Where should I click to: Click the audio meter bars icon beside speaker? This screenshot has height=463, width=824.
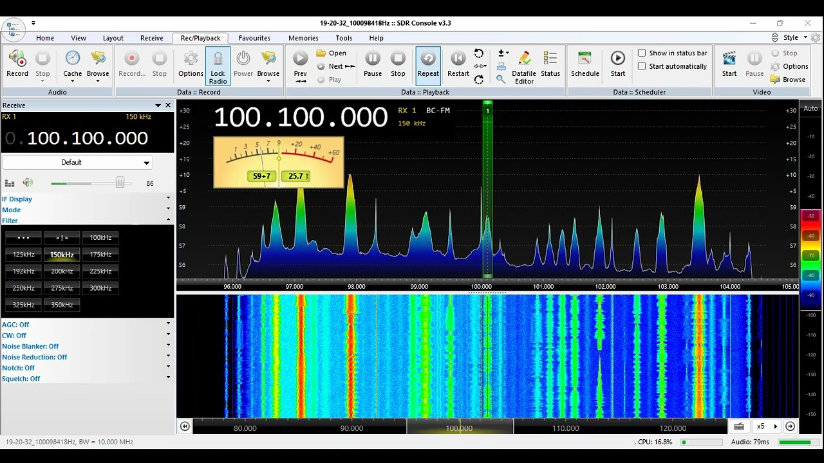coord(10,184)
